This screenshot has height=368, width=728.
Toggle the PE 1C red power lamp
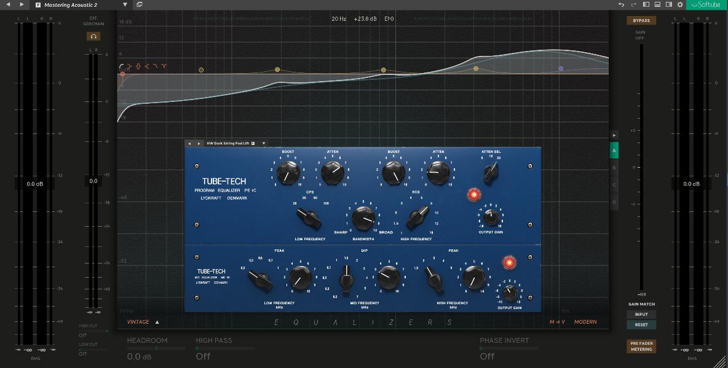pyautogui.click(x=473, y=195)
